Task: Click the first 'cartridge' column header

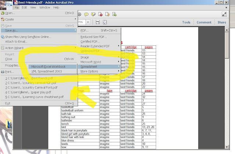Action: [131, 47]
